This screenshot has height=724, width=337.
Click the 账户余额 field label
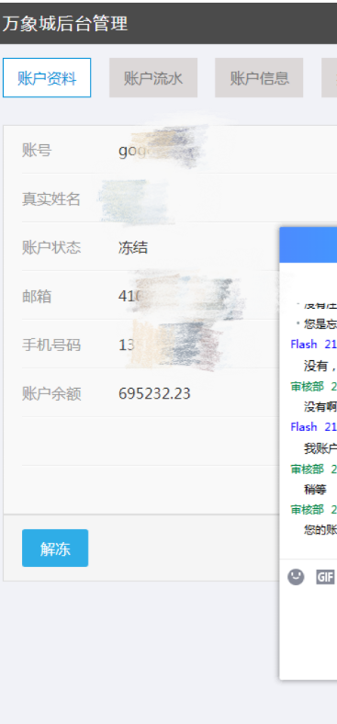(51, 394)
